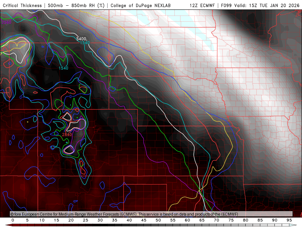
Task: Click the '50' tick on the RH scale
Action: [x=158, y=220]
